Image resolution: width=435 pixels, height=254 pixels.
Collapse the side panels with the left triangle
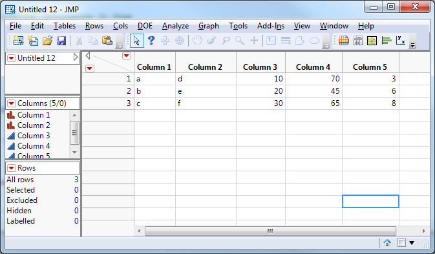(88, 56)
